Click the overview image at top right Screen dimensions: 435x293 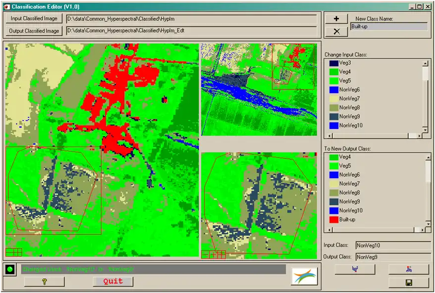pyautogui.click(x=259, y=90)
